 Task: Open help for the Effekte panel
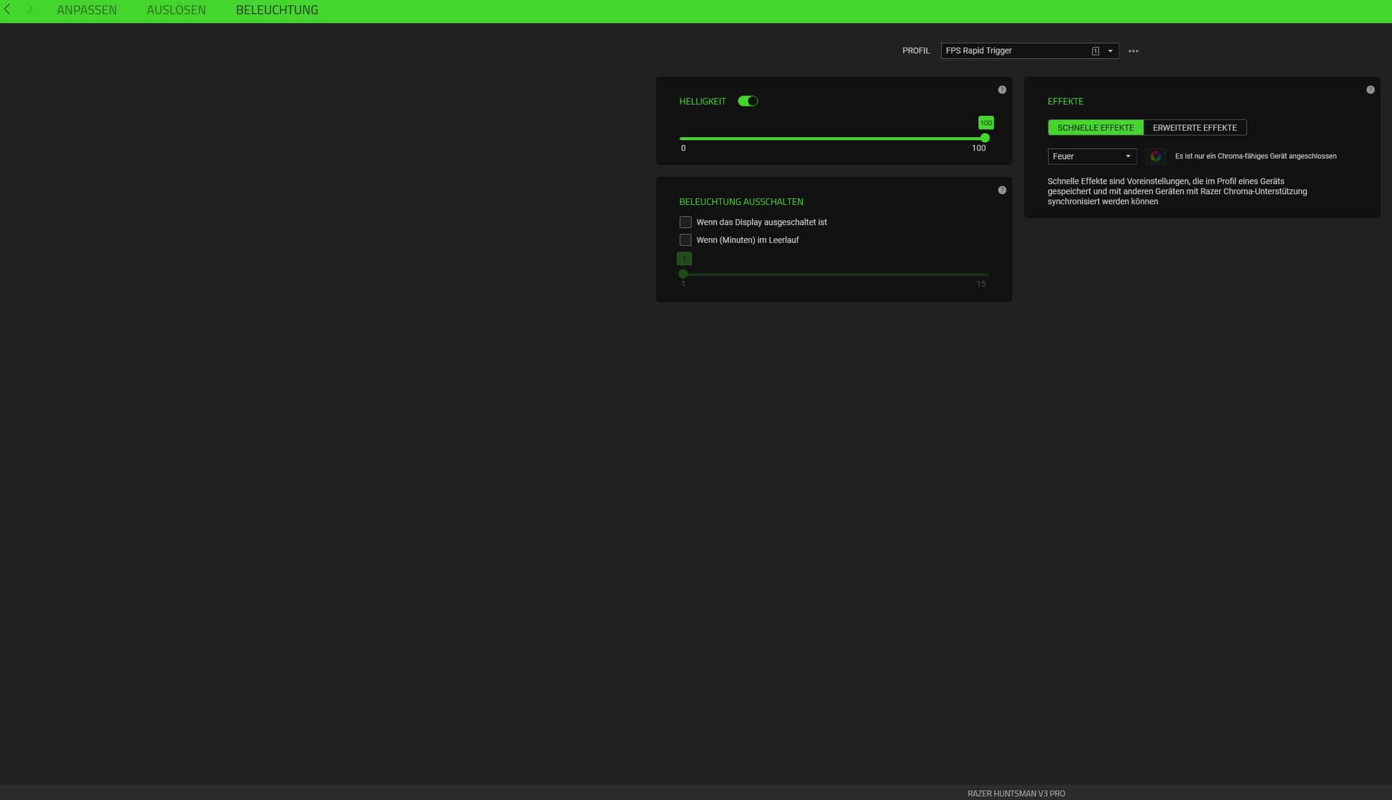tap(1370, 90)
